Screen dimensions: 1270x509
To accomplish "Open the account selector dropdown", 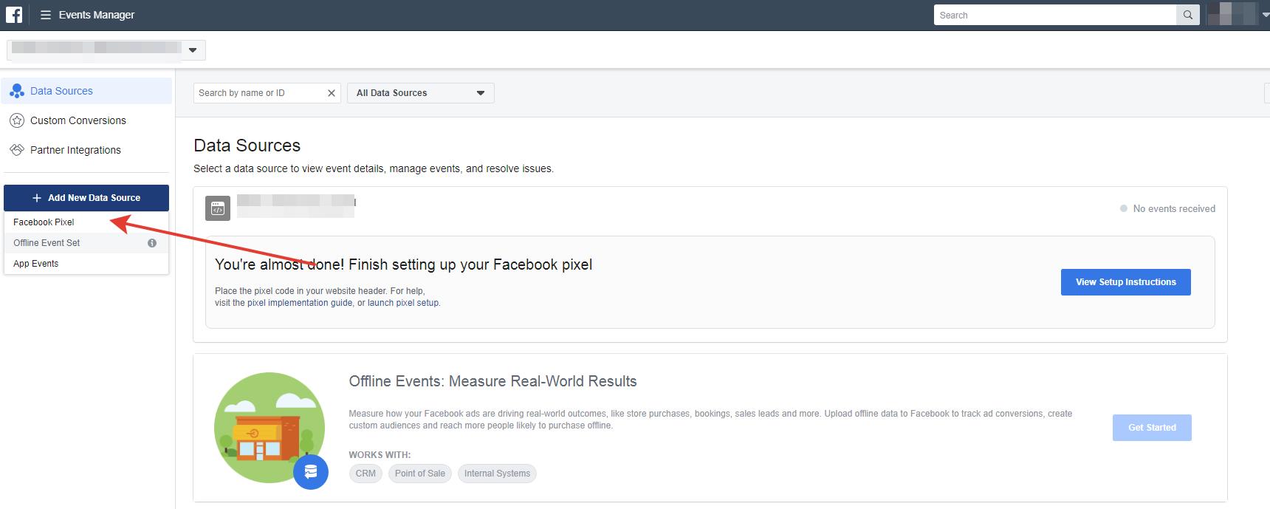I will pos(192,50).
